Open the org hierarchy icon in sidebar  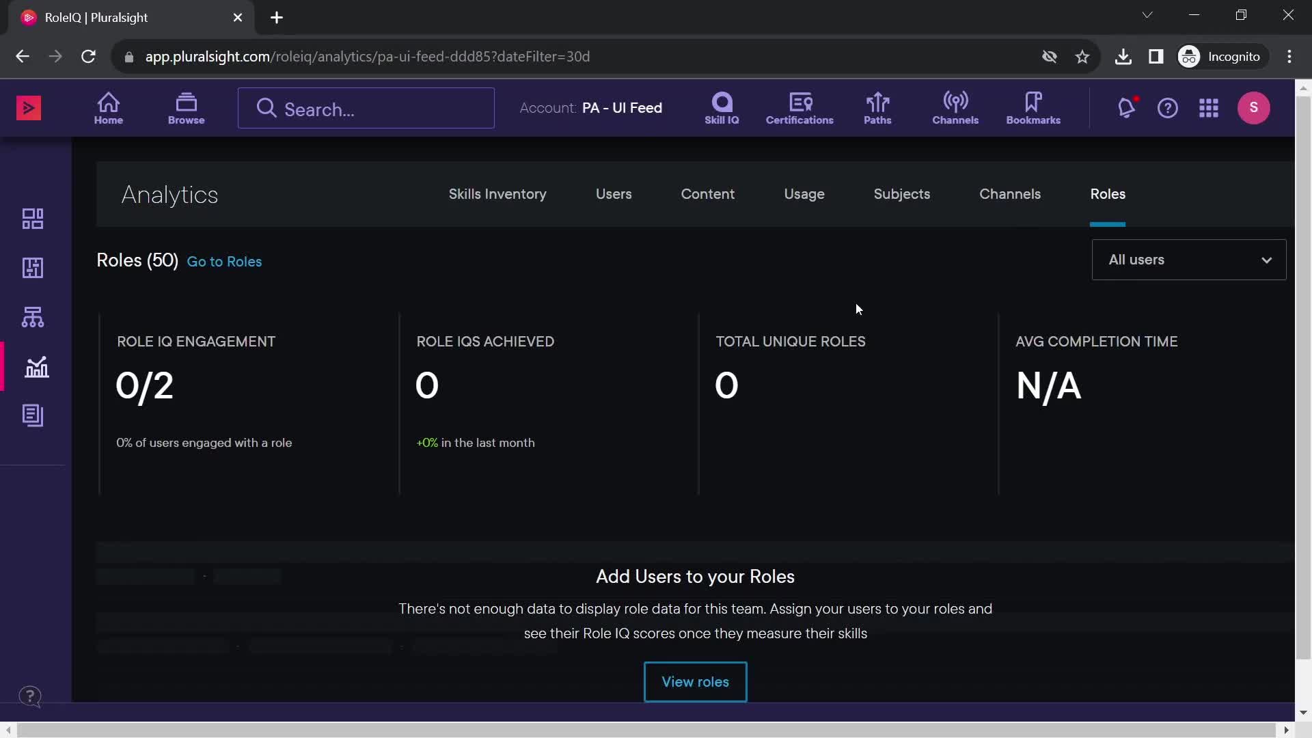pos(33,317)
